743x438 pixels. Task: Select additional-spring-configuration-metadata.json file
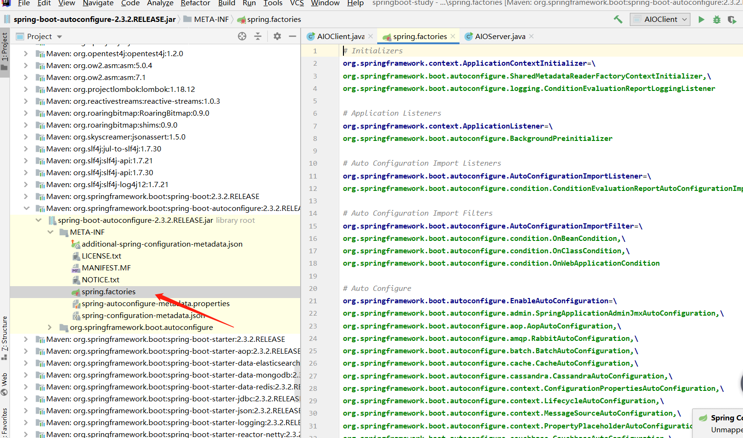point(162,244)
